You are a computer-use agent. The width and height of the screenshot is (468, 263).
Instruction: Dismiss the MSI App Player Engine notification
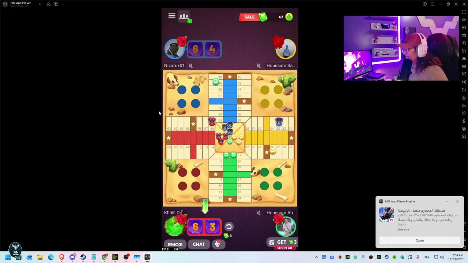point(457,201)
